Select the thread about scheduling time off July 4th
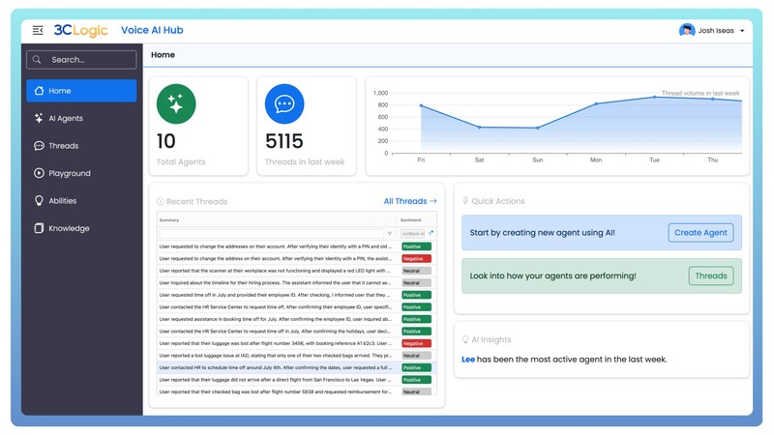This screenshot has height=435, width=774. 276,368
